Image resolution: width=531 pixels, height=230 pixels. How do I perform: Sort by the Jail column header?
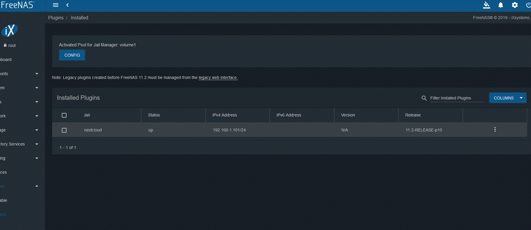87,115
